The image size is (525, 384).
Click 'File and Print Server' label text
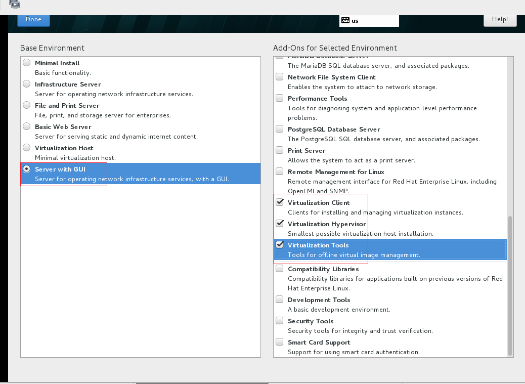67,105
